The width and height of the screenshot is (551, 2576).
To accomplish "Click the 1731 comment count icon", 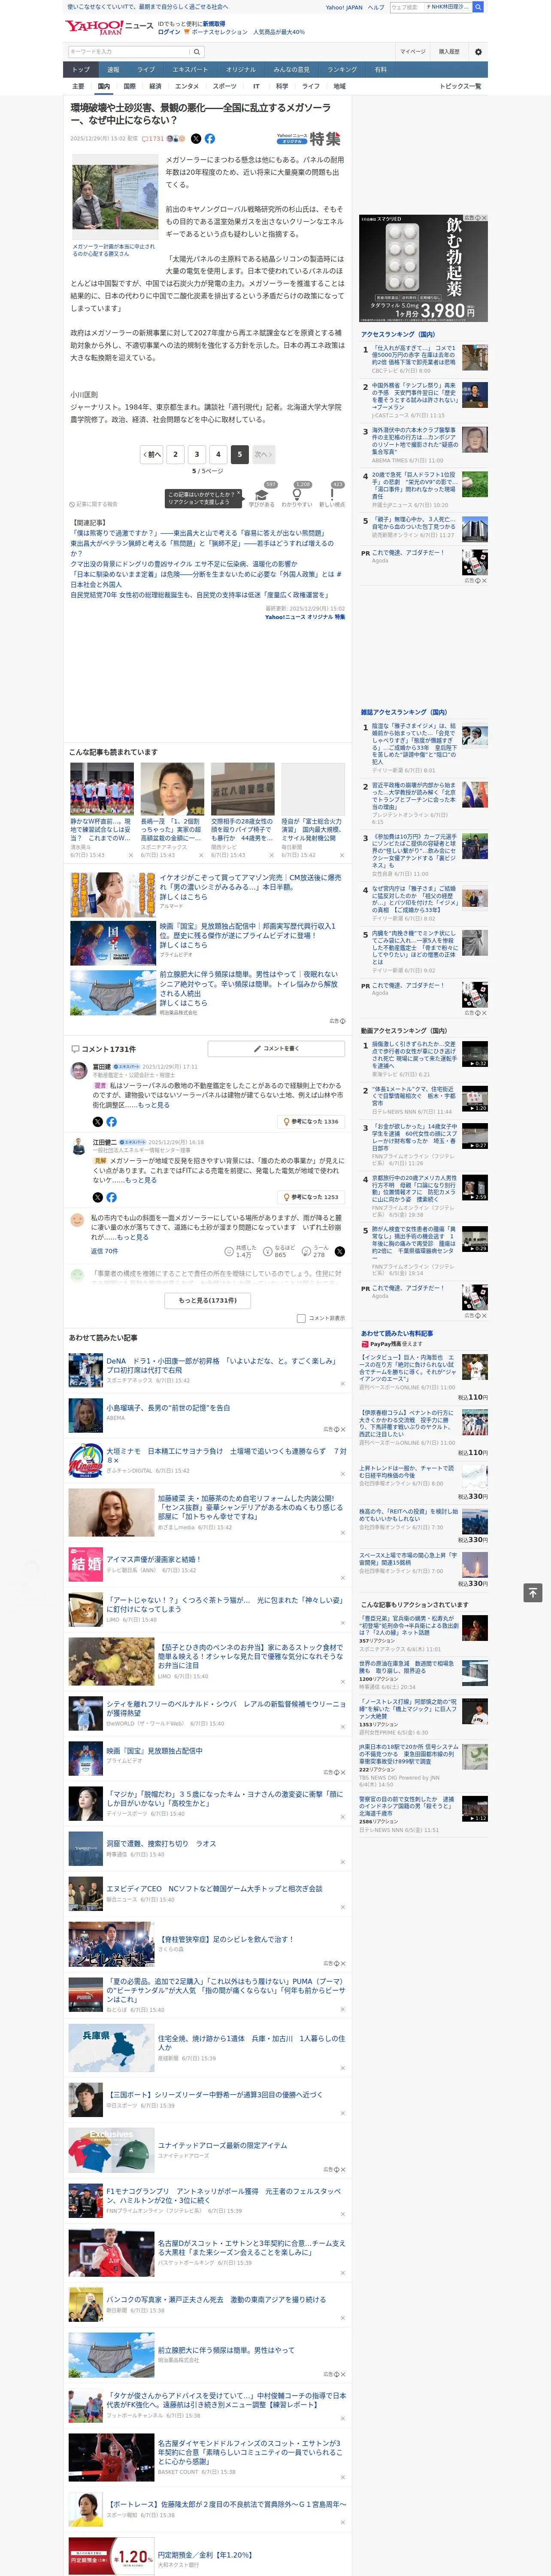I will click(153, 139).
